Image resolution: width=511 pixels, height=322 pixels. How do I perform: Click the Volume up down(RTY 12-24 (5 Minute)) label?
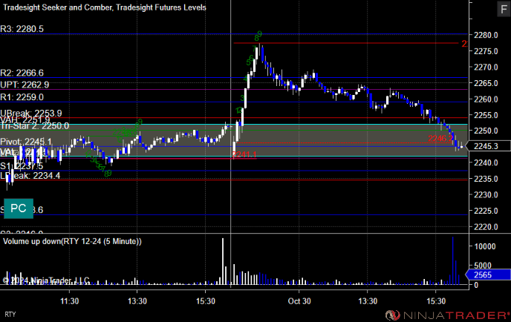coord(72,242)
